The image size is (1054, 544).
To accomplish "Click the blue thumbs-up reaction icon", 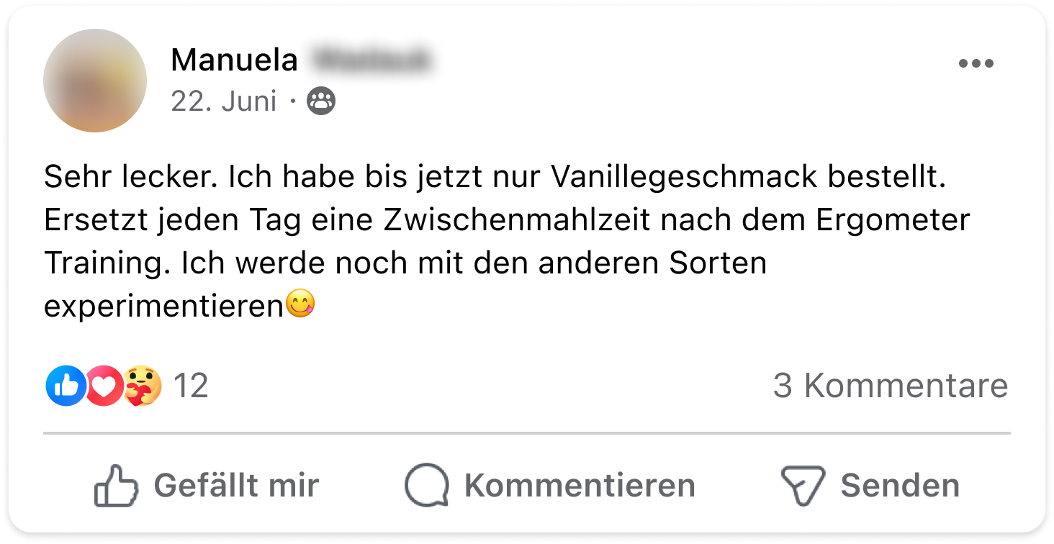I will pyautogui.click(x=66, y=386).
